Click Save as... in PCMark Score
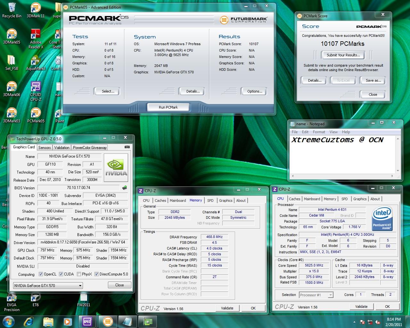410x328 pixels. [373, 80]
